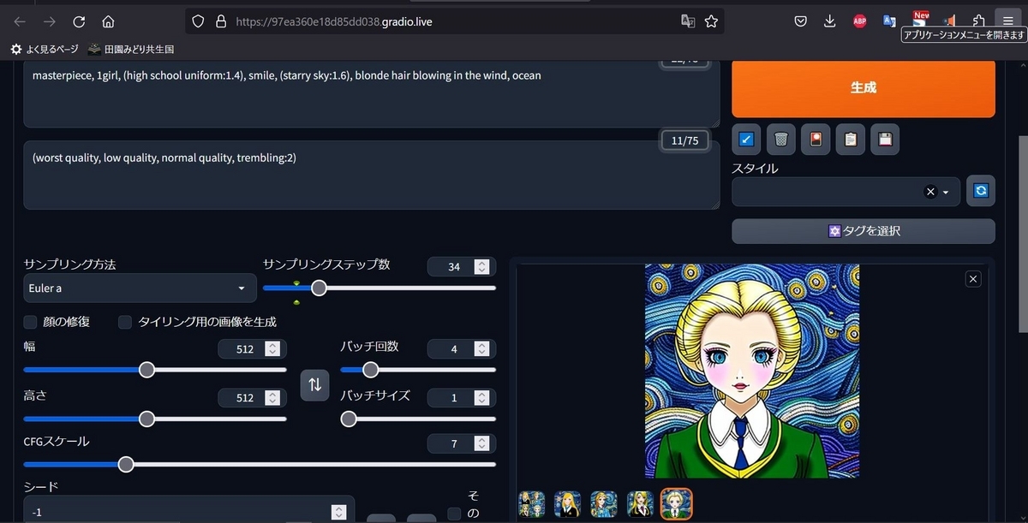
Task: Click into the negative prompt text box
Action: point(372,175)
